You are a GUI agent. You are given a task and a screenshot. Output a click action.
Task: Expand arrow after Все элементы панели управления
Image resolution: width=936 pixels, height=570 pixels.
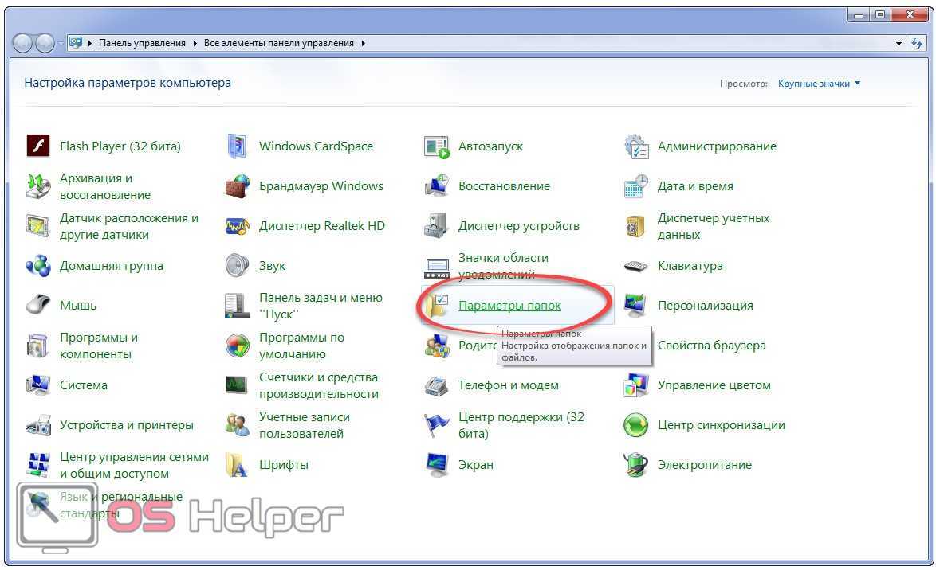point(364,43)
